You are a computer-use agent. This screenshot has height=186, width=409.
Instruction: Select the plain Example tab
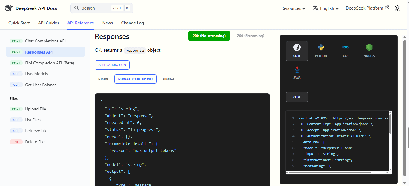[x=169, y=79]
